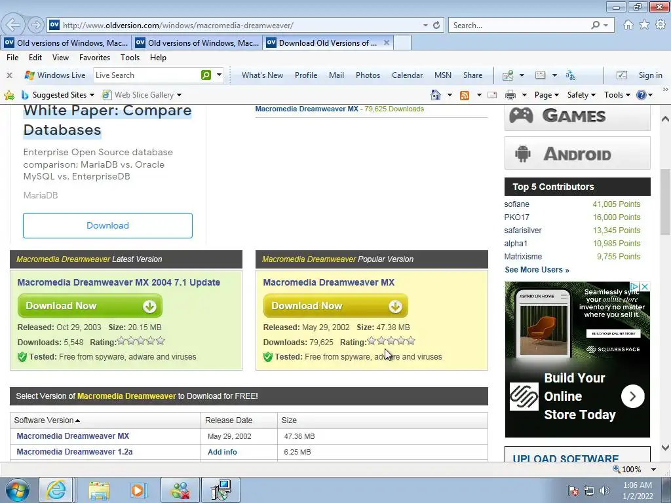Close the Squarespace ad with X icon
The width and height of the screenshot is (671, 503).
tap(645, 286)
